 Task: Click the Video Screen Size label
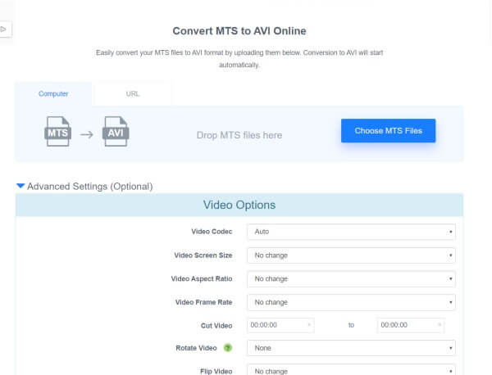203,255
